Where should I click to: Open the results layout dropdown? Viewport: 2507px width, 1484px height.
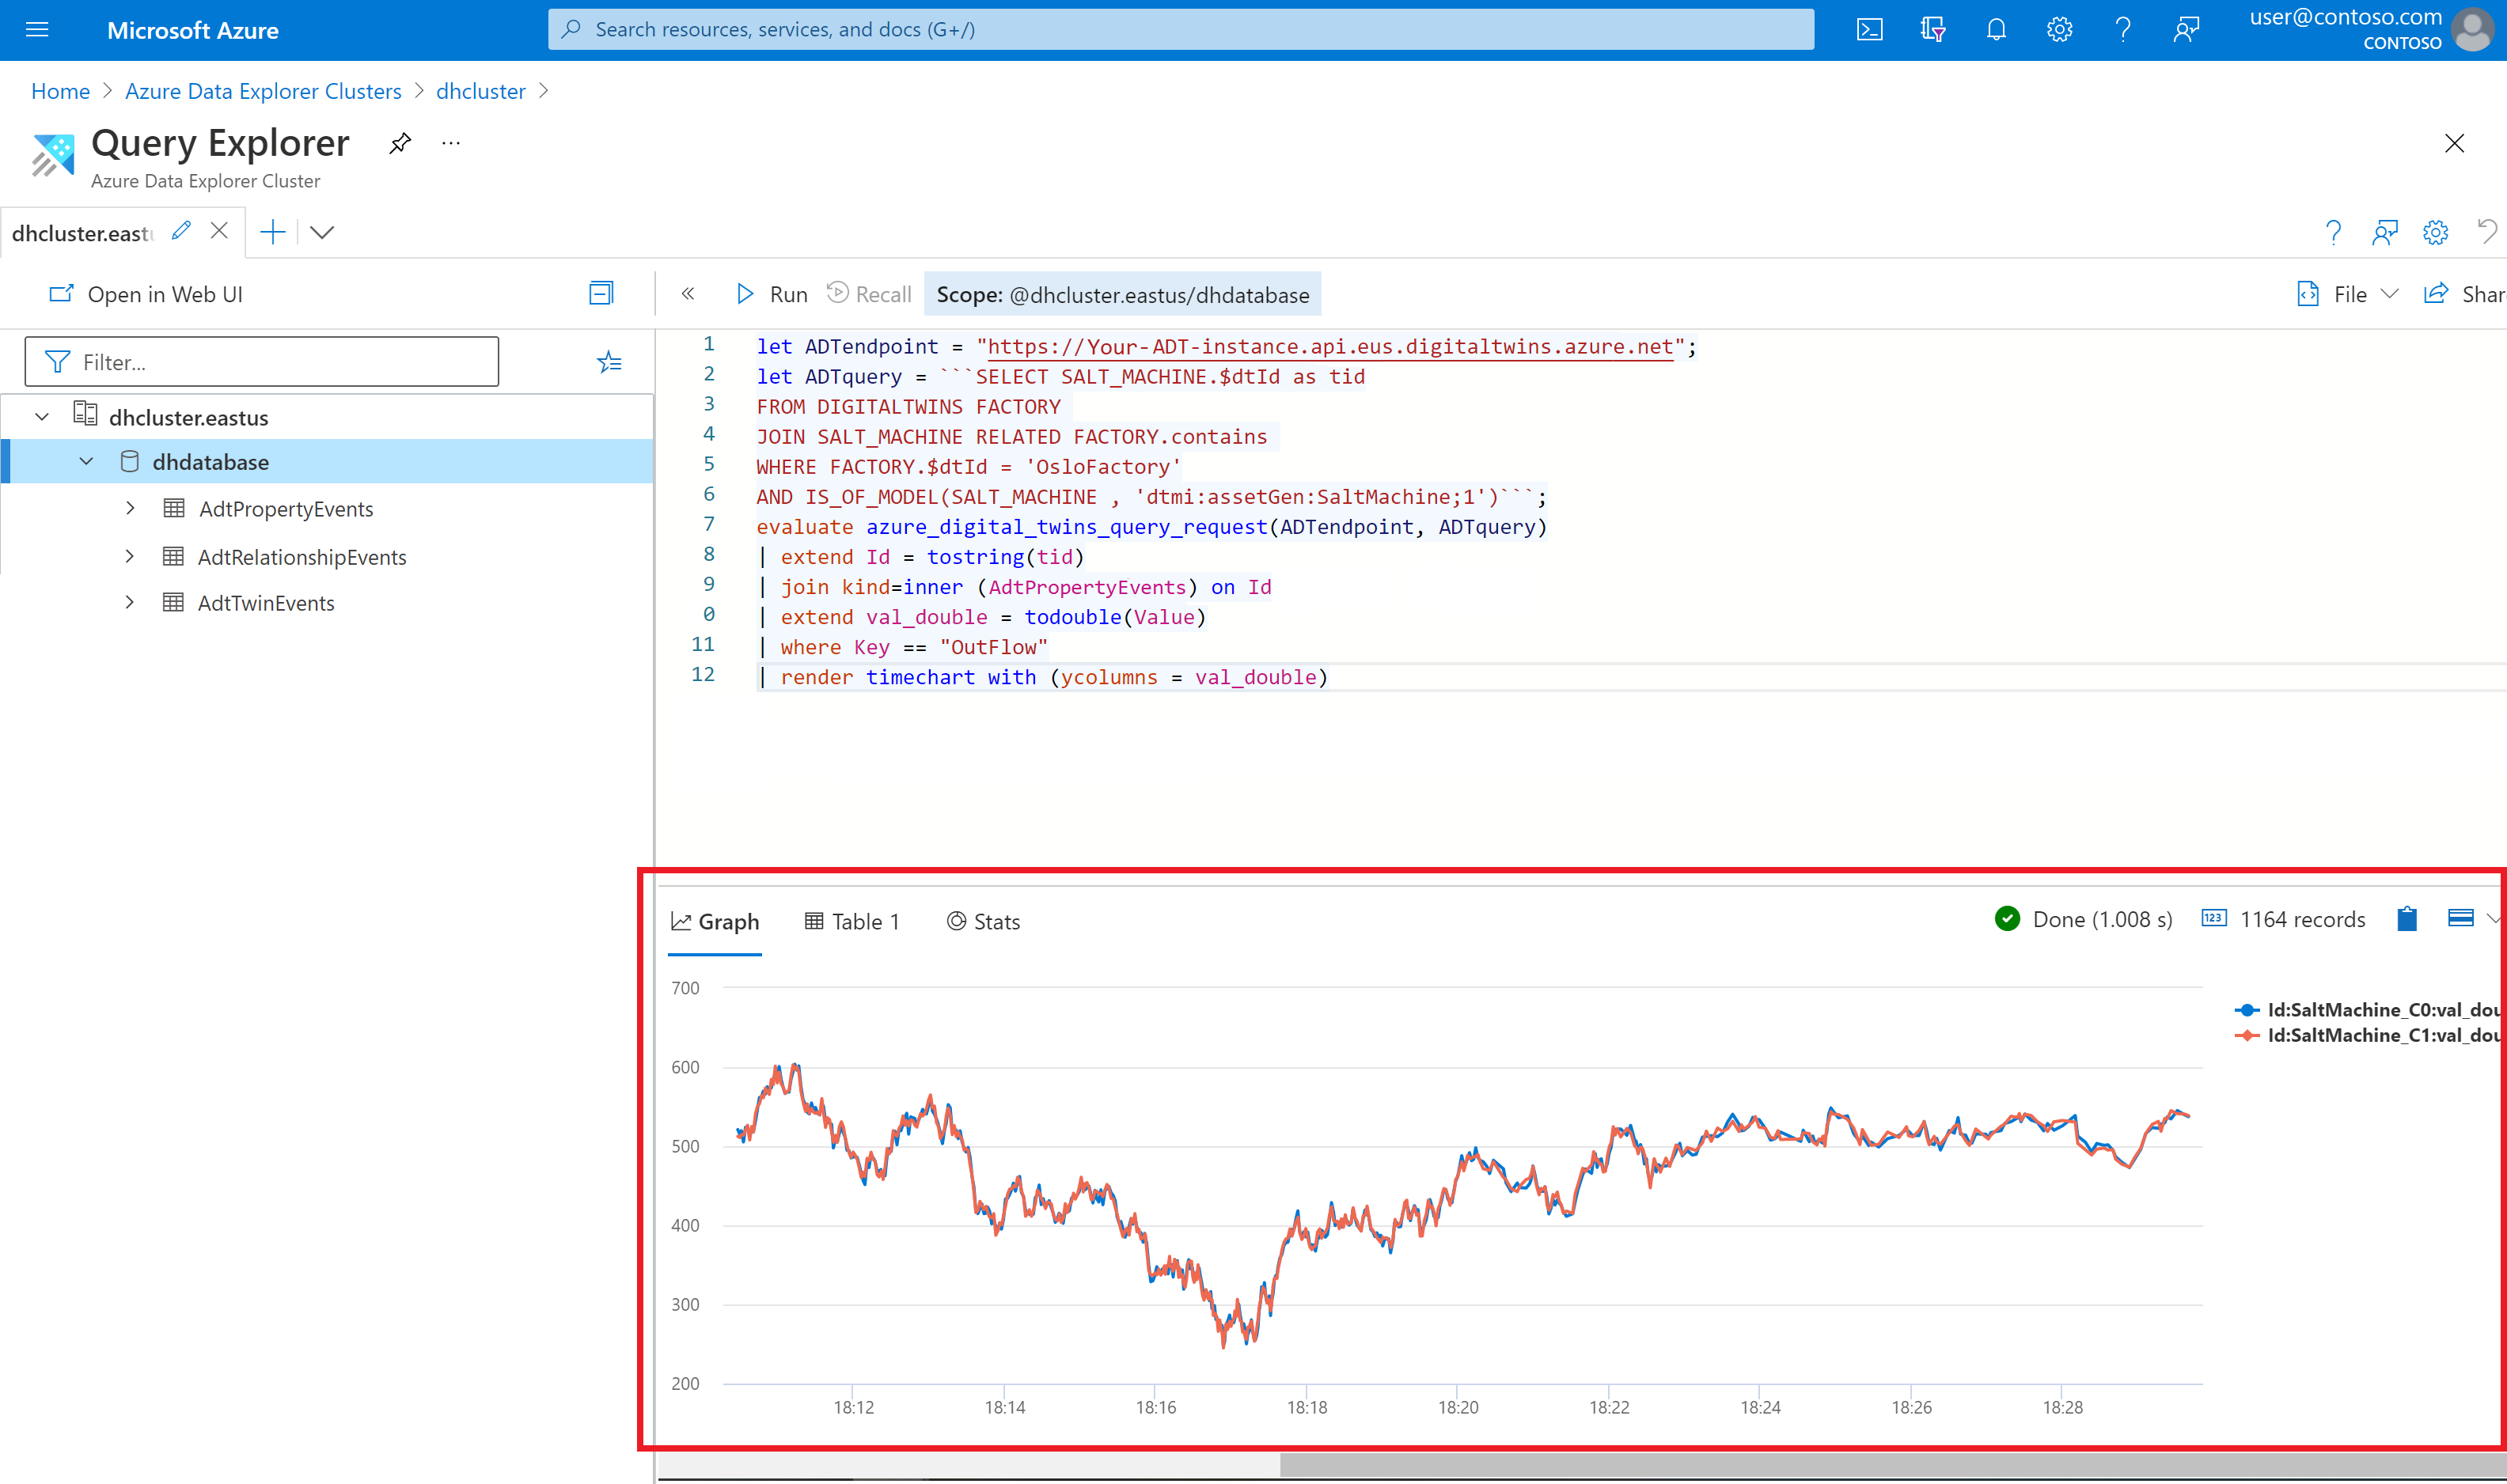[x=2472, y=919]
